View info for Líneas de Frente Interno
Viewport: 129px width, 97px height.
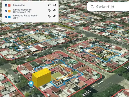click(49, 16)
